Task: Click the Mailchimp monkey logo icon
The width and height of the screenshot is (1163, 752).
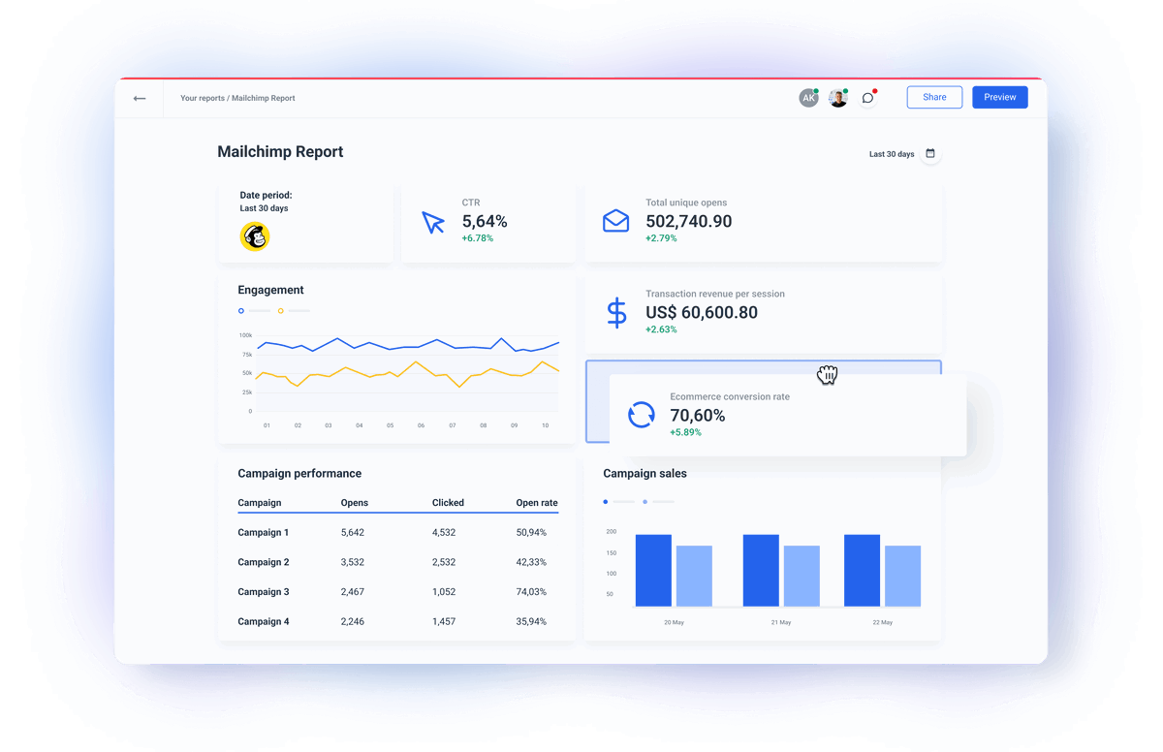Action: (254, 236)
